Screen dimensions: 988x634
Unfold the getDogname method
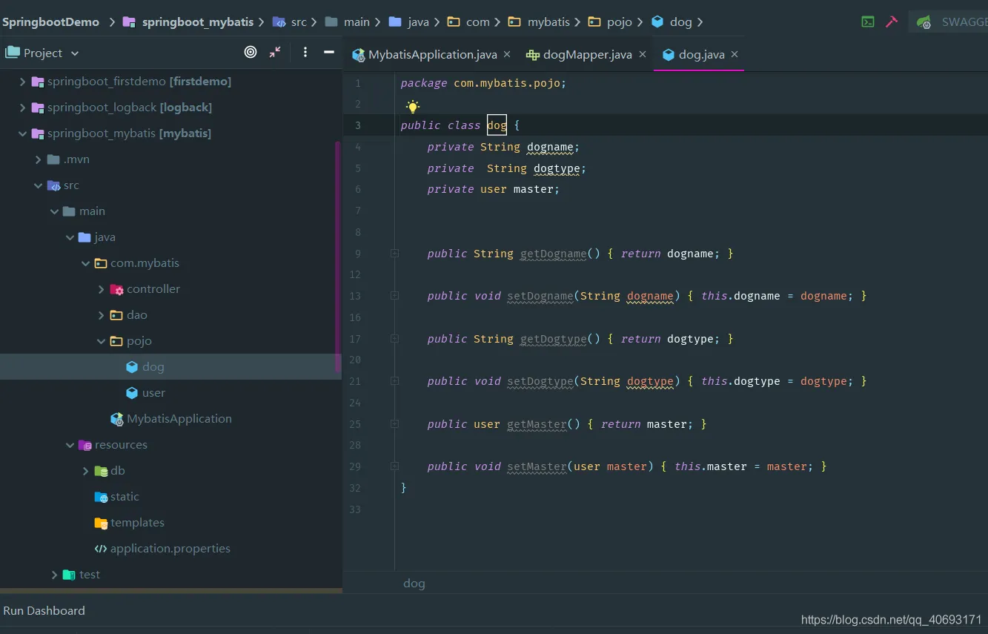click(394, 254)
